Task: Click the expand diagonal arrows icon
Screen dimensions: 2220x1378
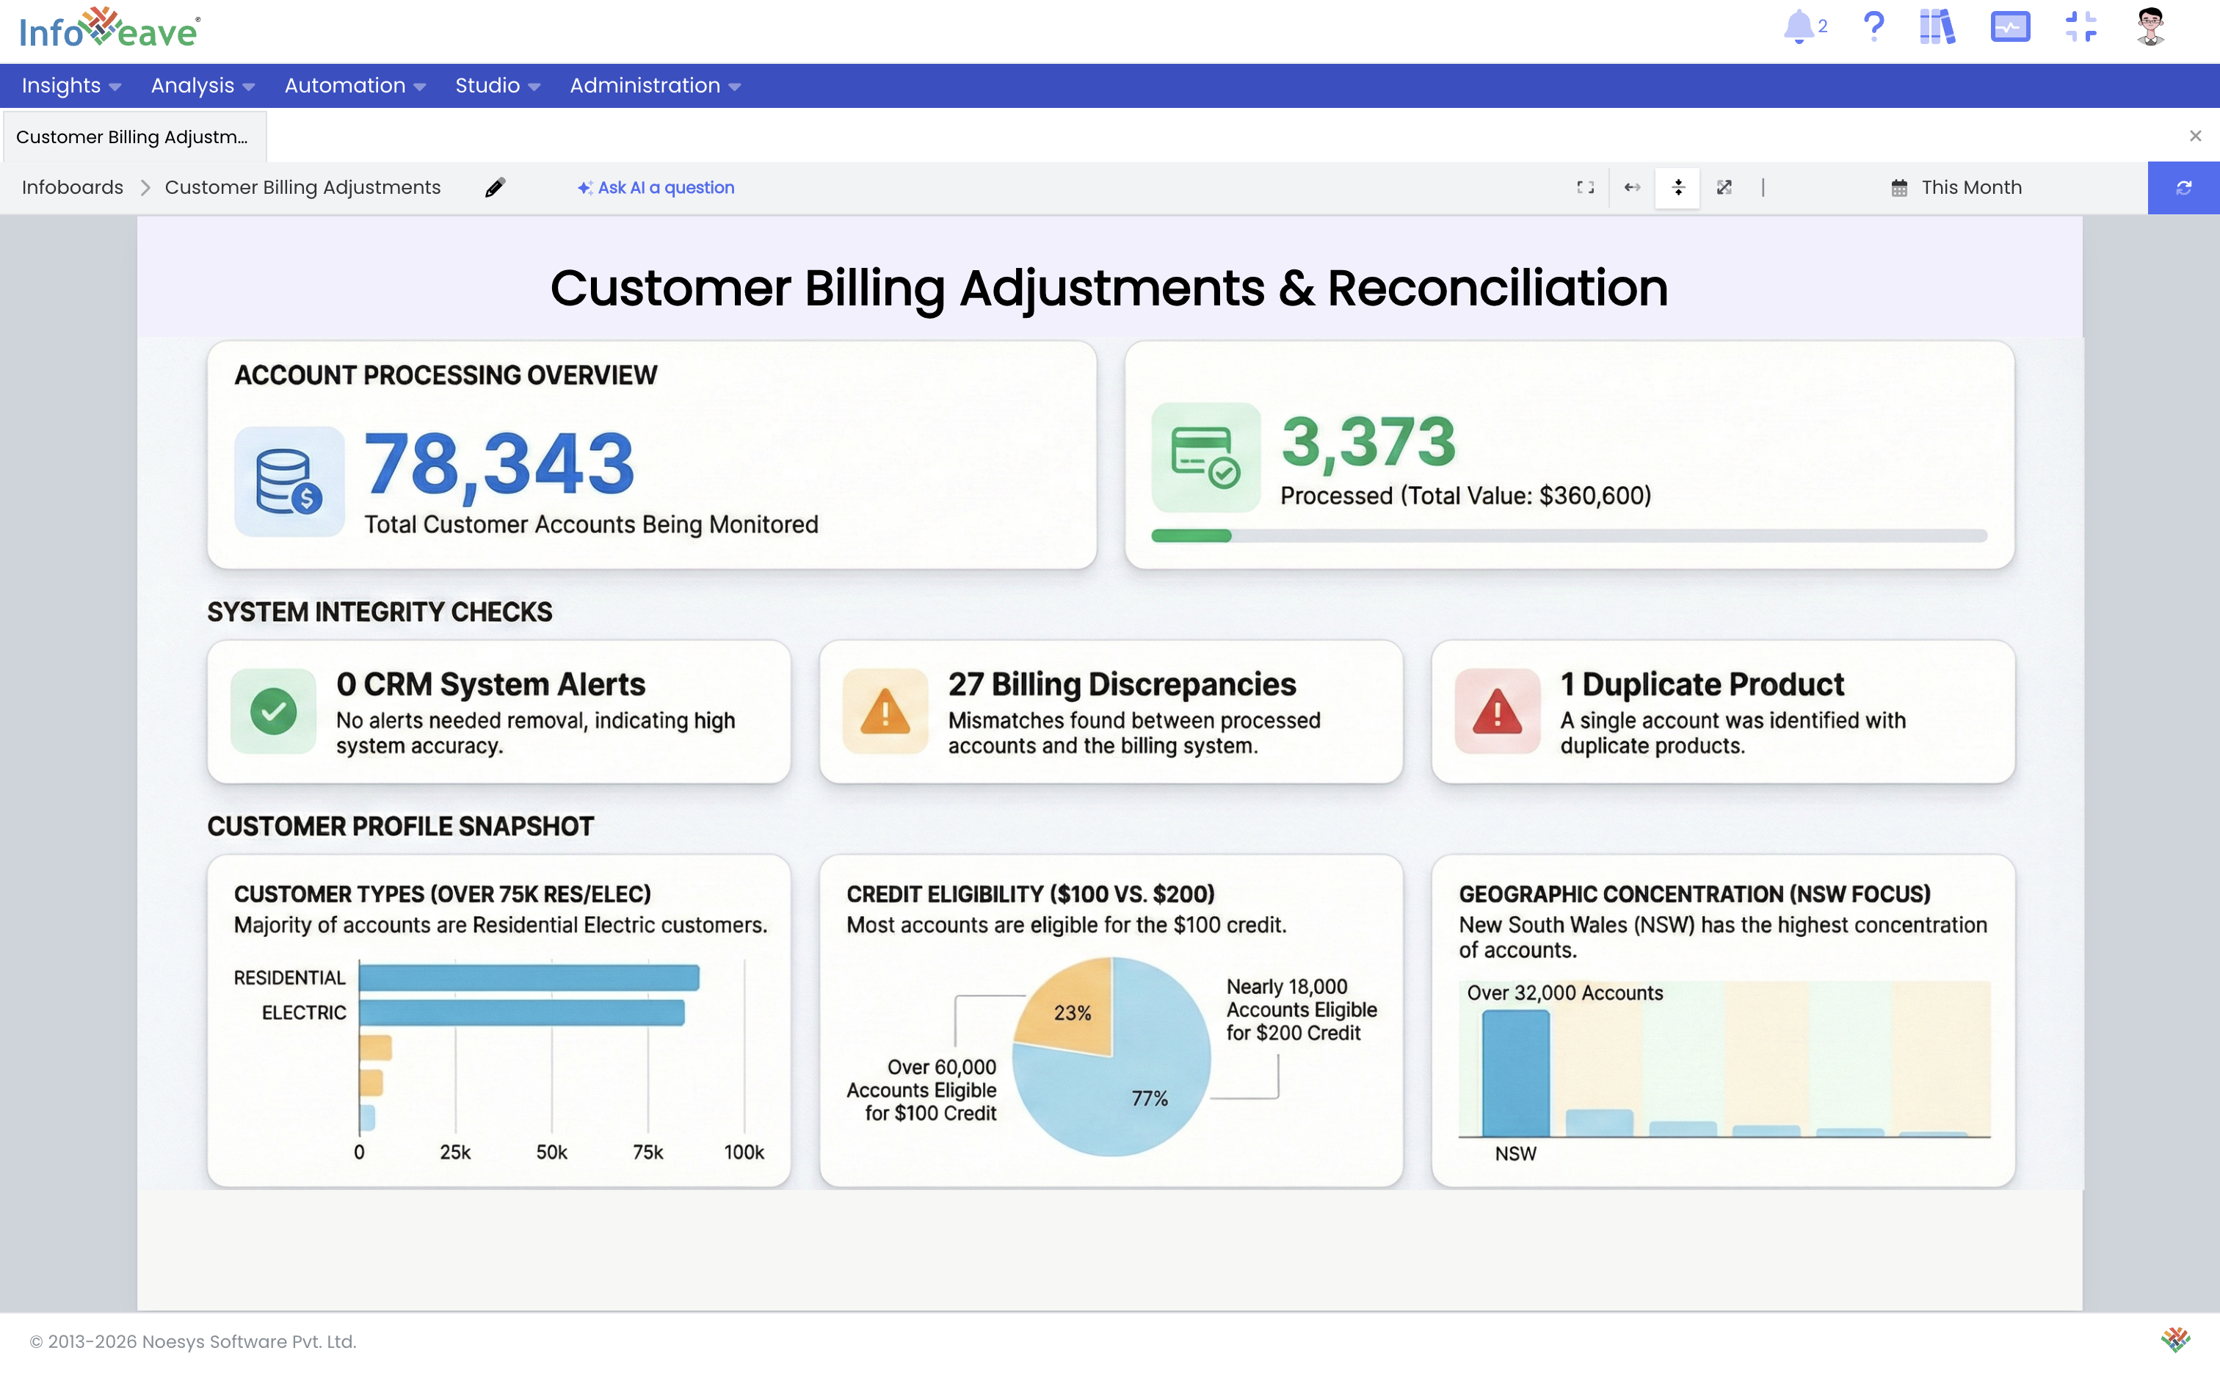Action: [x=1724, y=188]
